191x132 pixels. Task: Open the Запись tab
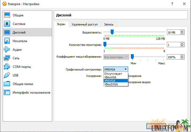click(109, 24)
